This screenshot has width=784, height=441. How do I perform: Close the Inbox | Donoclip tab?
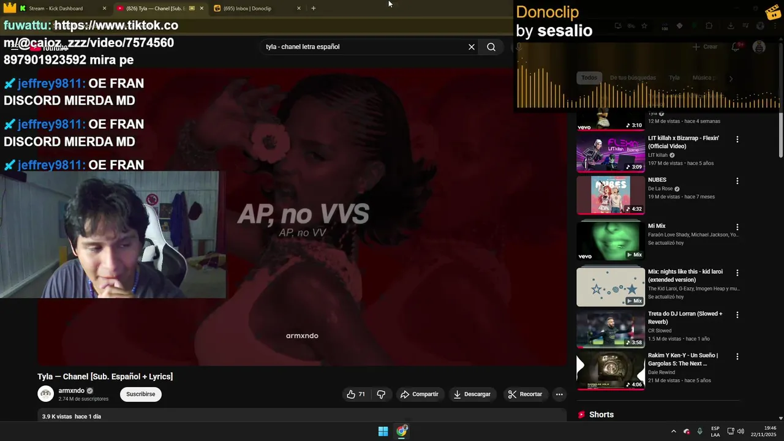pos(299,9)
